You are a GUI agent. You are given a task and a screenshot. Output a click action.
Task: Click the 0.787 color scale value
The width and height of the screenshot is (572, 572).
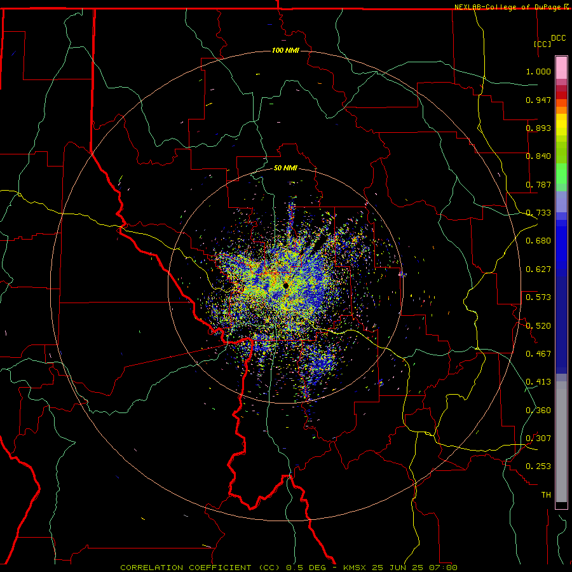pyautogui.click(x=538, y=184)
